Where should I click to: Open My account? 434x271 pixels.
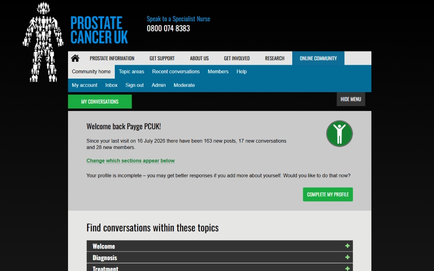pyautogui.click(x=84, y=85)
